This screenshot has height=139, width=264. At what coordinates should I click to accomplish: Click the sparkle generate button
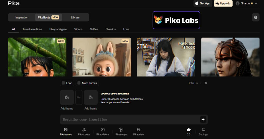[203, 119]
